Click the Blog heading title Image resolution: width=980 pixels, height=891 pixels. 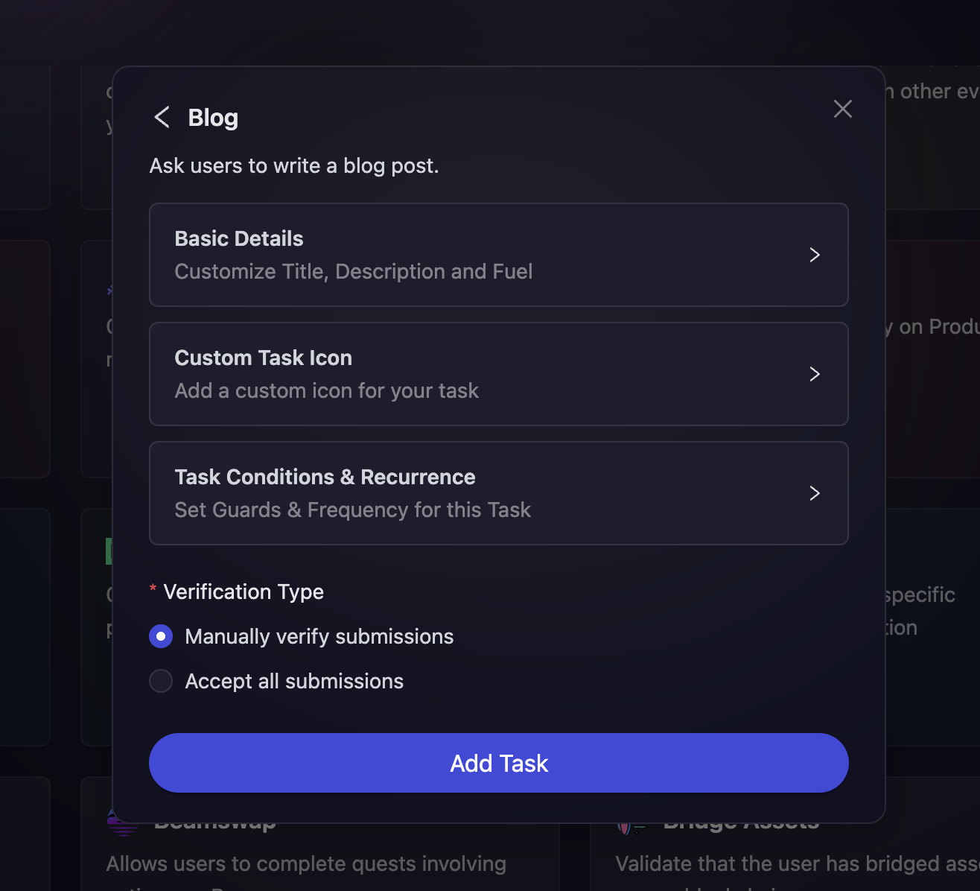[213, 118]
